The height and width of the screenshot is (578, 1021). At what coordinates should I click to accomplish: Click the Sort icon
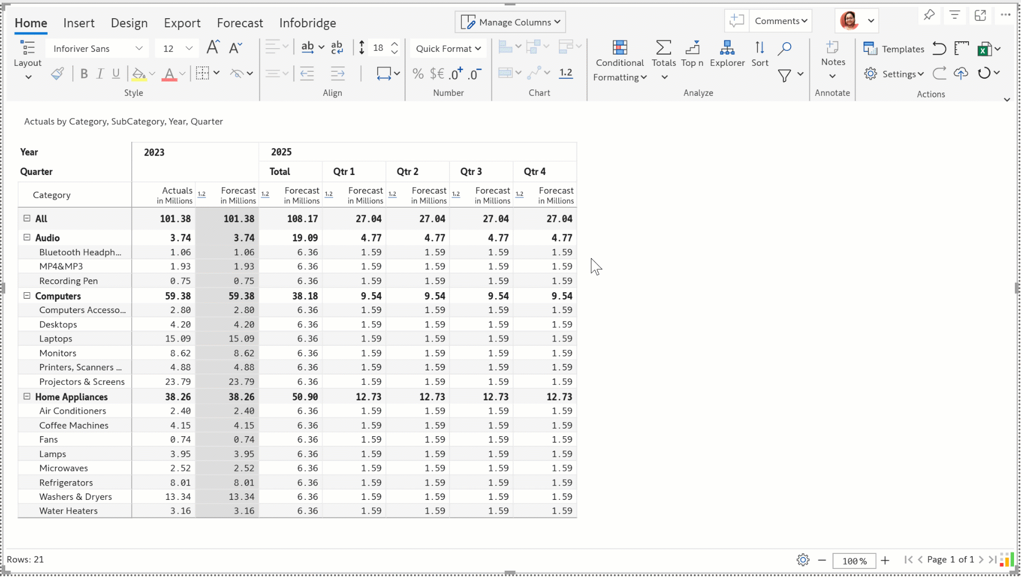[760, 48]
